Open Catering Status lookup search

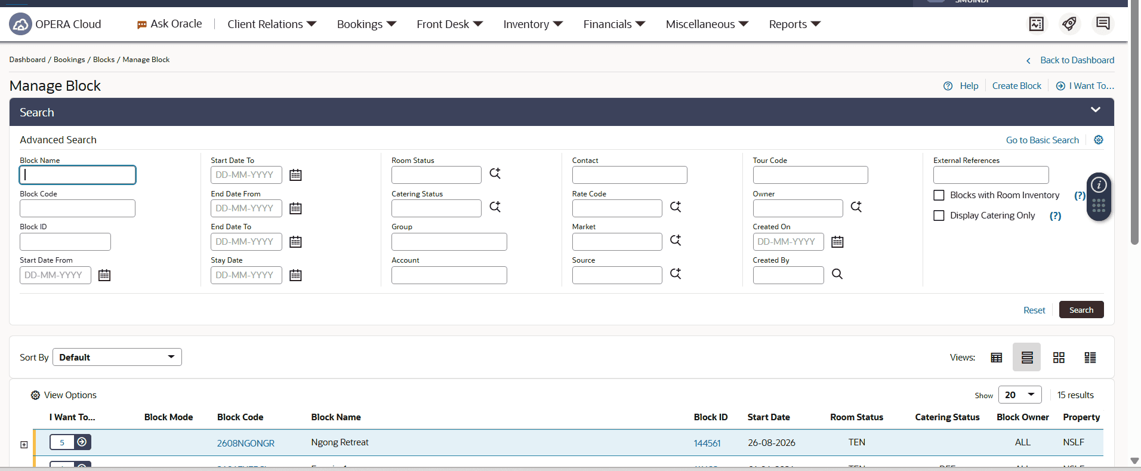pos(495,207)
